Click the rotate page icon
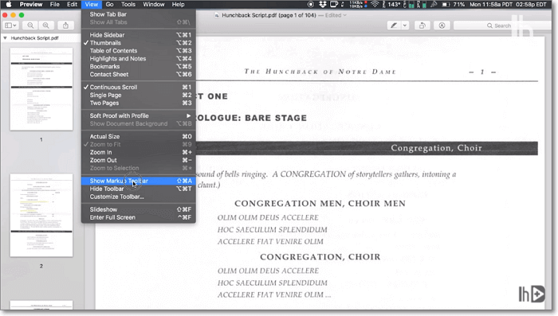The image size is (558, 316). [422, 25]
